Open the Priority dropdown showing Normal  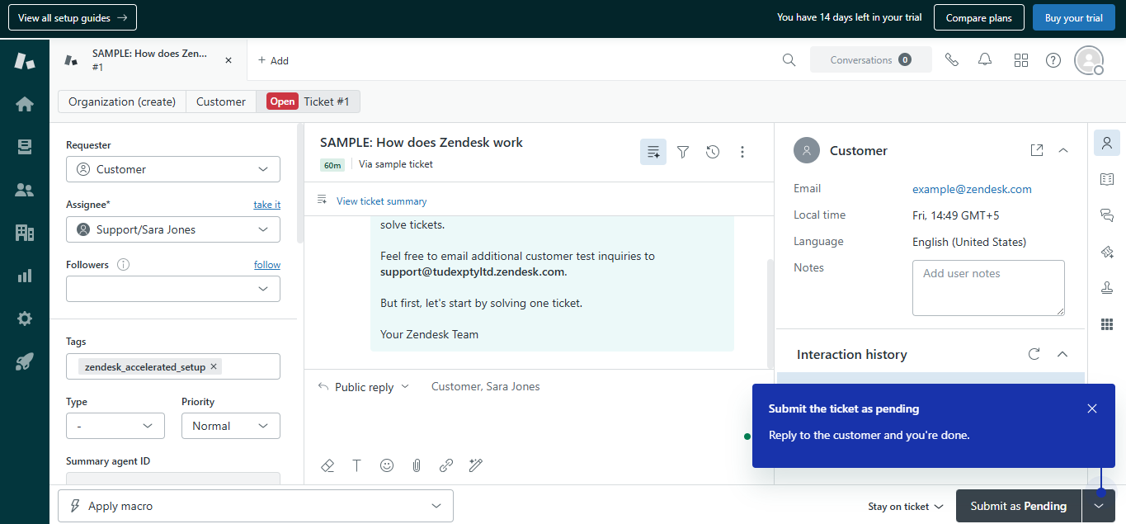(x=231, y=426)
